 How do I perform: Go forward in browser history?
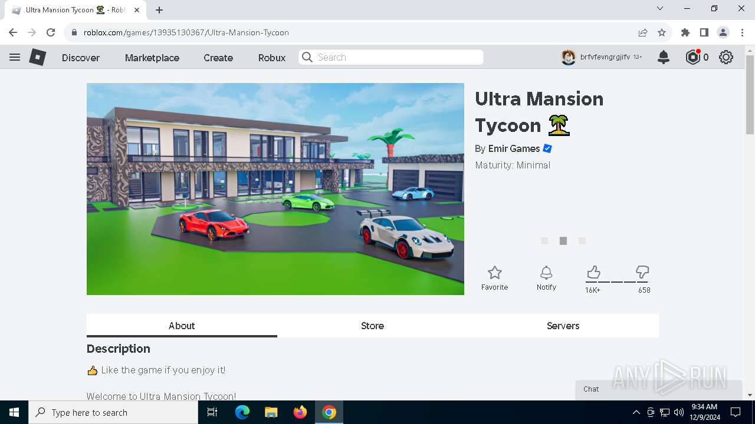[32, 32]
